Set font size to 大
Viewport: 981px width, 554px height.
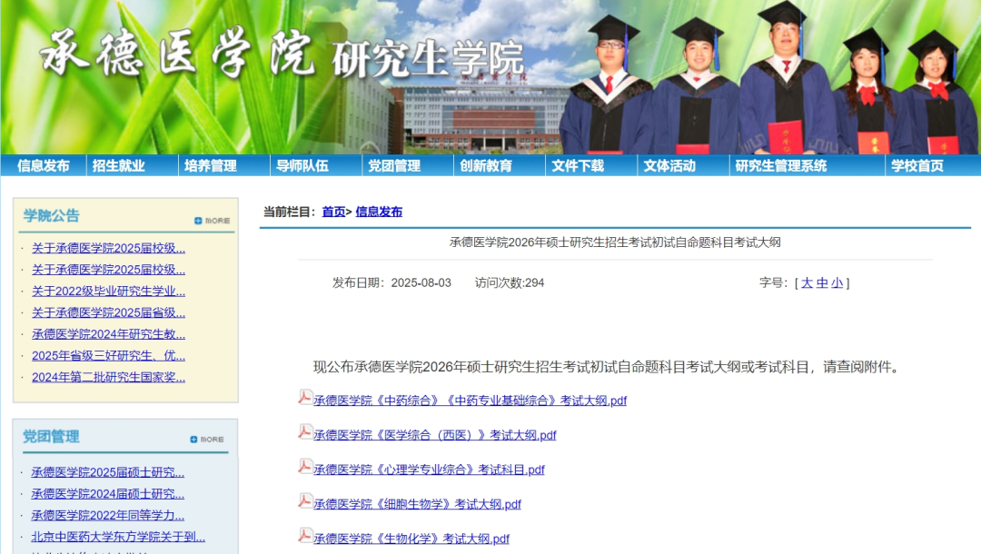pyautogui.click(x=807, y=282)
